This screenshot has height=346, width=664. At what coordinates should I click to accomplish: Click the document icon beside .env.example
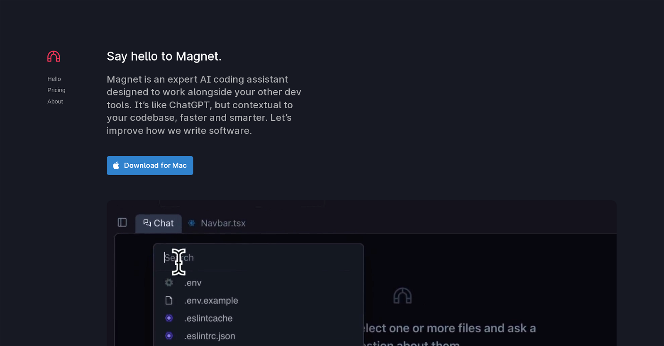click(x=169, y=300)
